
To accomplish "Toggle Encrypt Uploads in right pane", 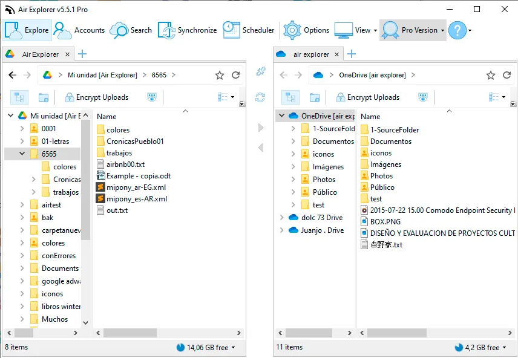I will pyautogui.click(x=367, y=97).
